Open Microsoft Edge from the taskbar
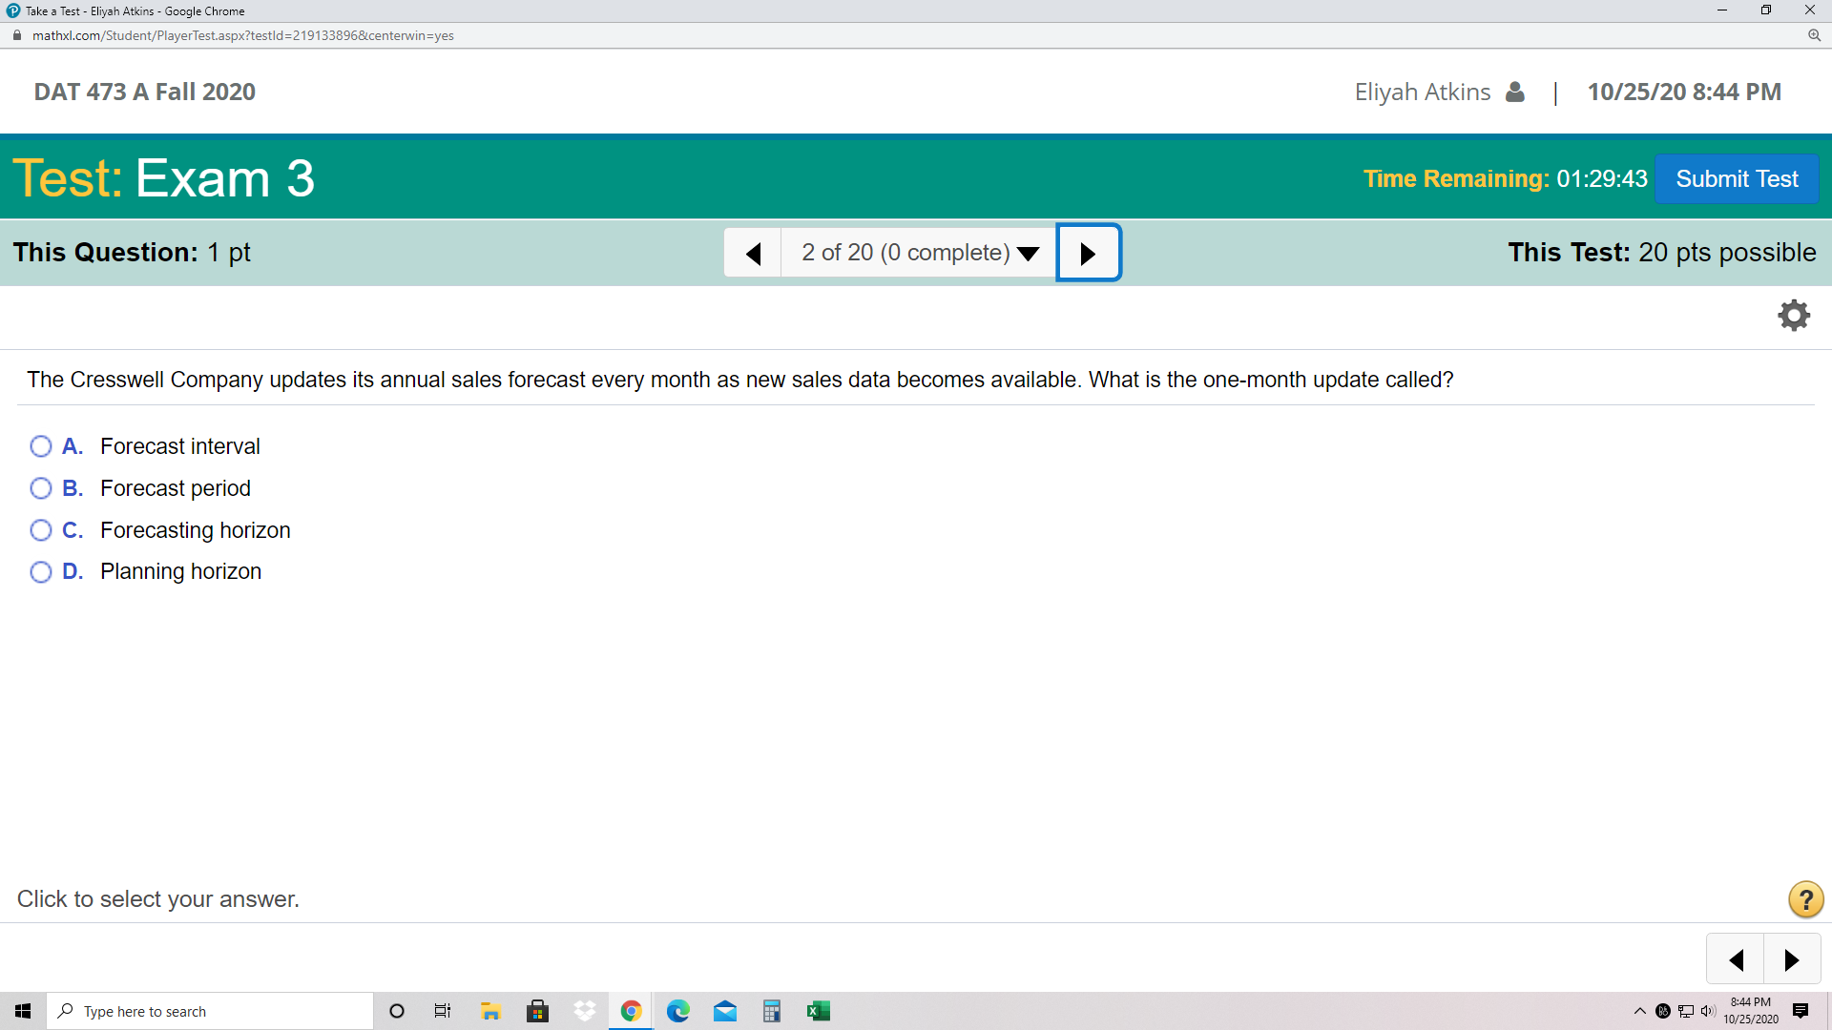The height and width of the screenshot is (1030, 1832). (677, 1011)
